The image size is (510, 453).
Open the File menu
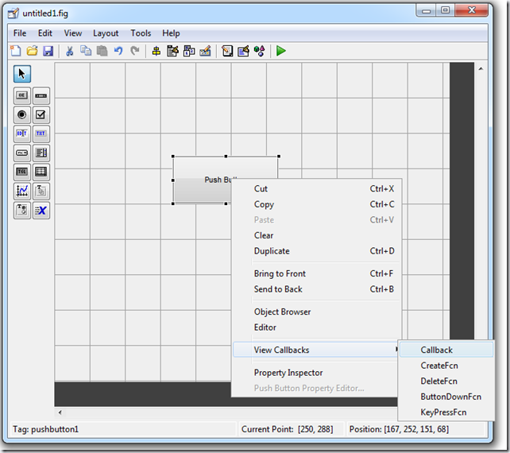20,33
